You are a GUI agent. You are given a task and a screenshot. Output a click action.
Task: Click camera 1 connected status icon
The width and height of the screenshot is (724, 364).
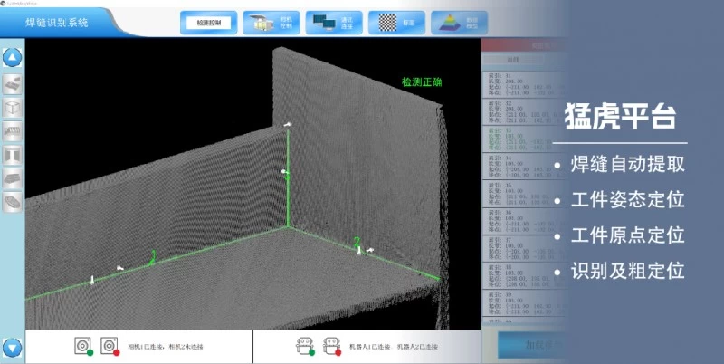(83, 346)
